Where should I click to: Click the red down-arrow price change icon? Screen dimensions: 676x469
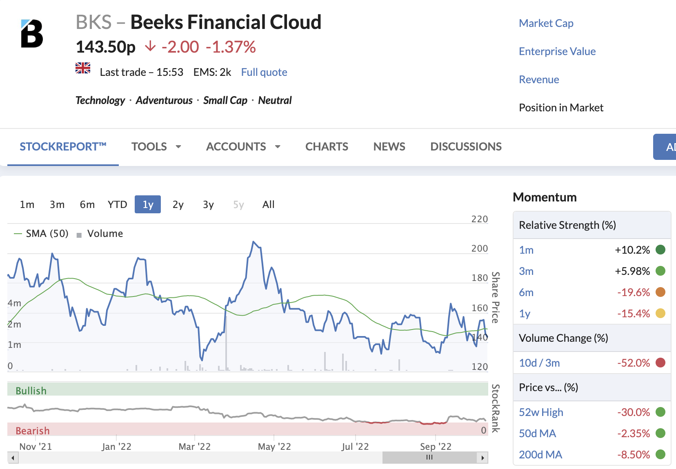[150, 46]
